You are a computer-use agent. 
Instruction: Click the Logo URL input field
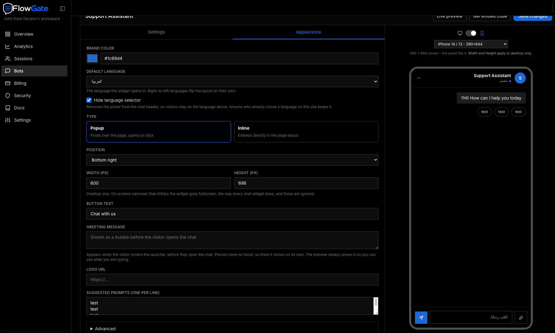(232, 280)
